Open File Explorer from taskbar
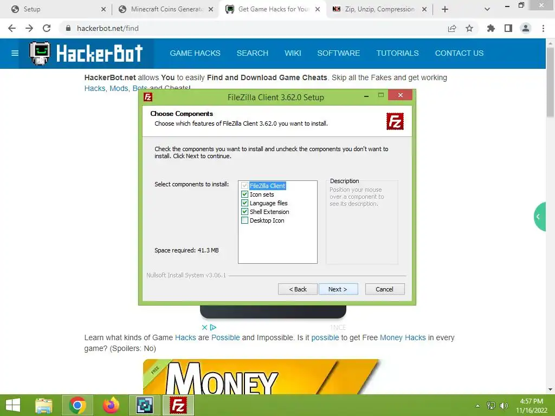 (44, 405)
